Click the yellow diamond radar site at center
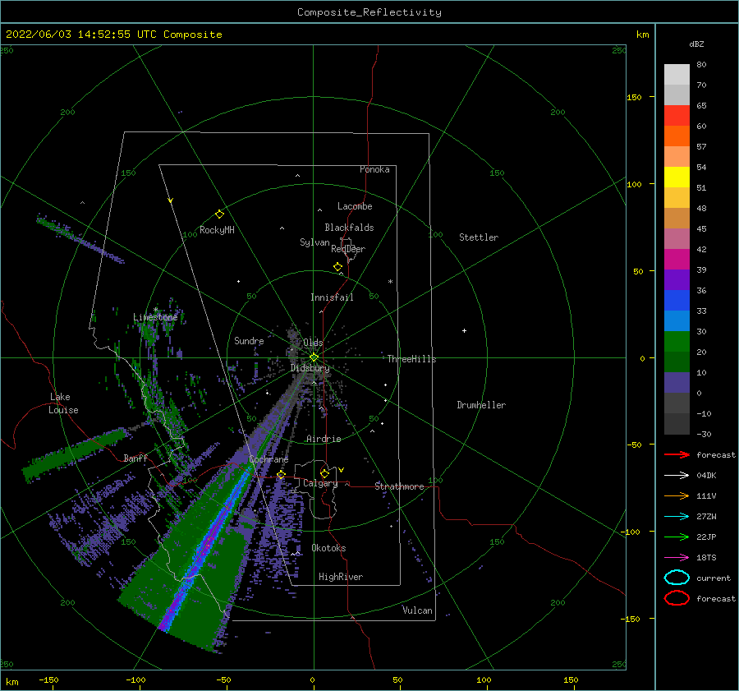Screen dimensions: 739x691 pos(314,357)
